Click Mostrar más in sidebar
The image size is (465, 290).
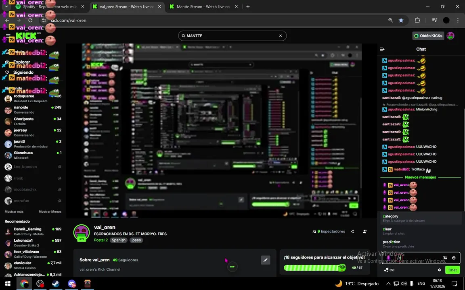pos(14,211)
